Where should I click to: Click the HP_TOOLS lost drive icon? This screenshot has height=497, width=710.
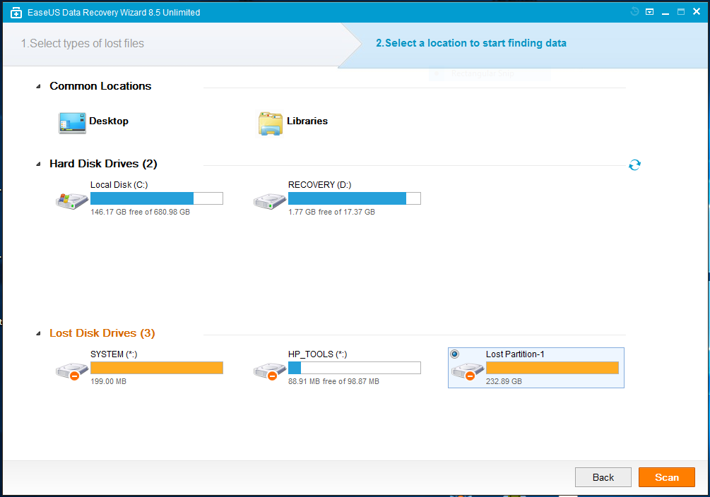click(x=269, y=371)
